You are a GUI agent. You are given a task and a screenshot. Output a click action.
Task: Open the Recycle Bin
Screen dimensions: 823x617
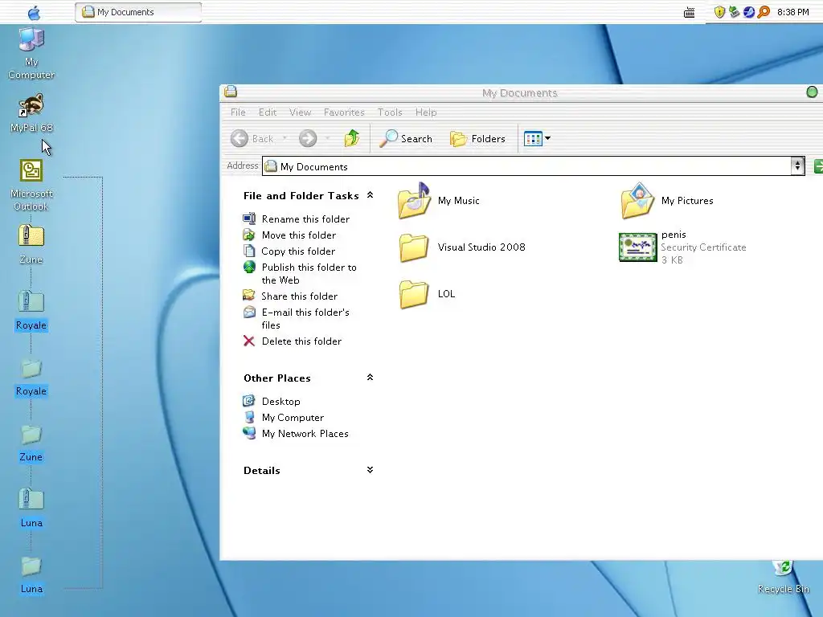(783, 577)
